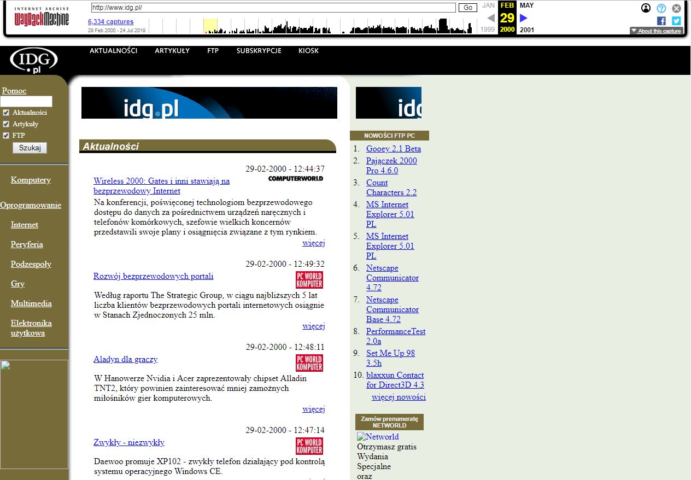
Task: Go to next capture with blue arrow
Action: click(x=524, y=17)
